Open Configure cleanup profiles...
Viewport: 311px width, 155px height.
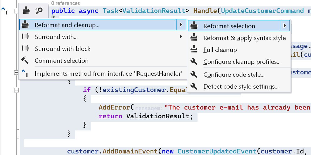[x=239, y=62]
